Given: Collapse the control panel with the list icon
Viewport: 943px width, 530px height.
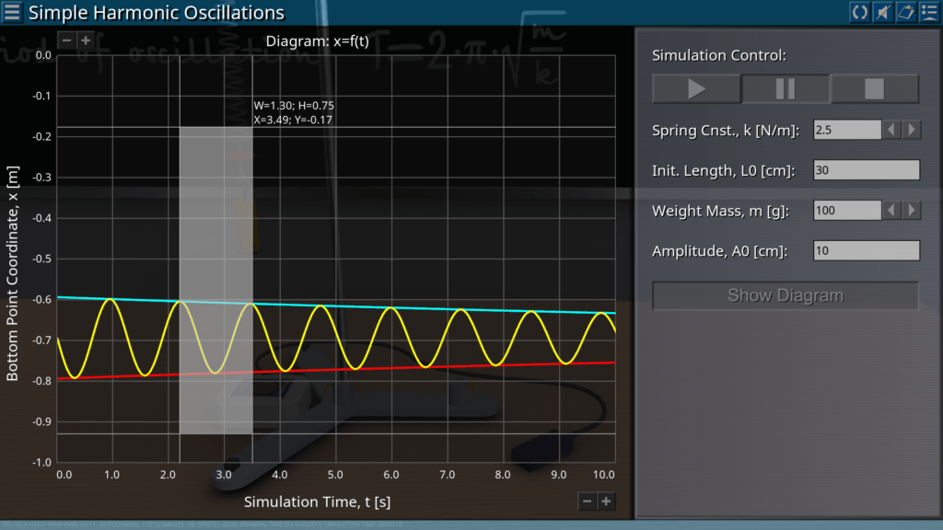Looking at the screenshot, I should click(x=928, y=12).
